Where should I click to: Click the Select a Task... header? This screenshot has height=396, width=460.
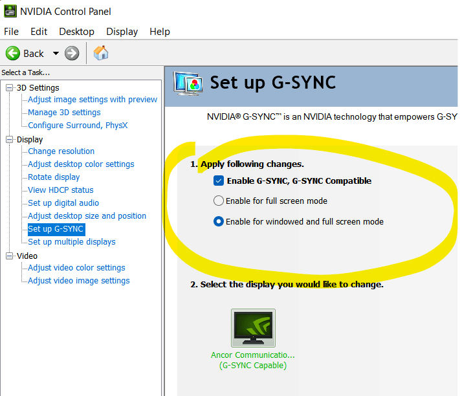25,72
